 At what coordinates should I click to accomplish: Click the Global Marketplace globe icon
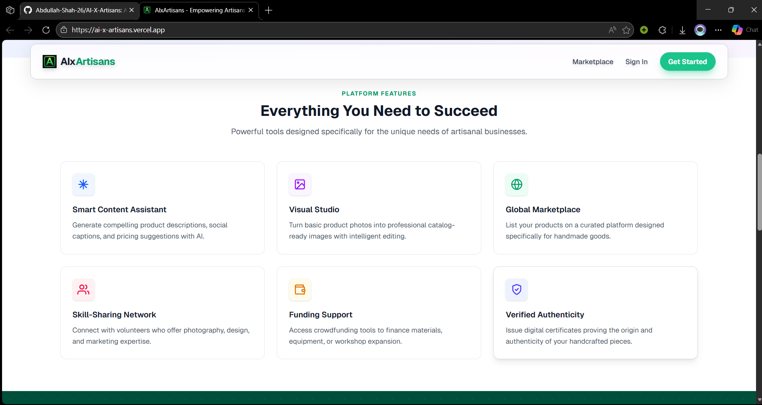click(517, 184)
